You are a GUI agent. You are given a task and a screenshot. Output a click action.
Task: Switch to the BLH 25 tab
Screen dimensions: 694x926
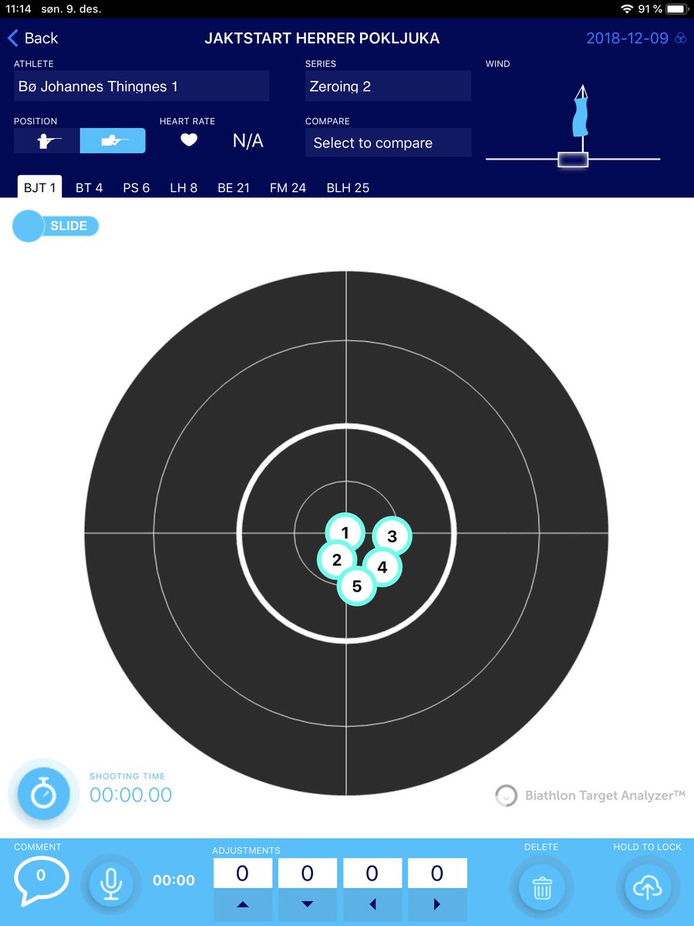tap(348, 188)
